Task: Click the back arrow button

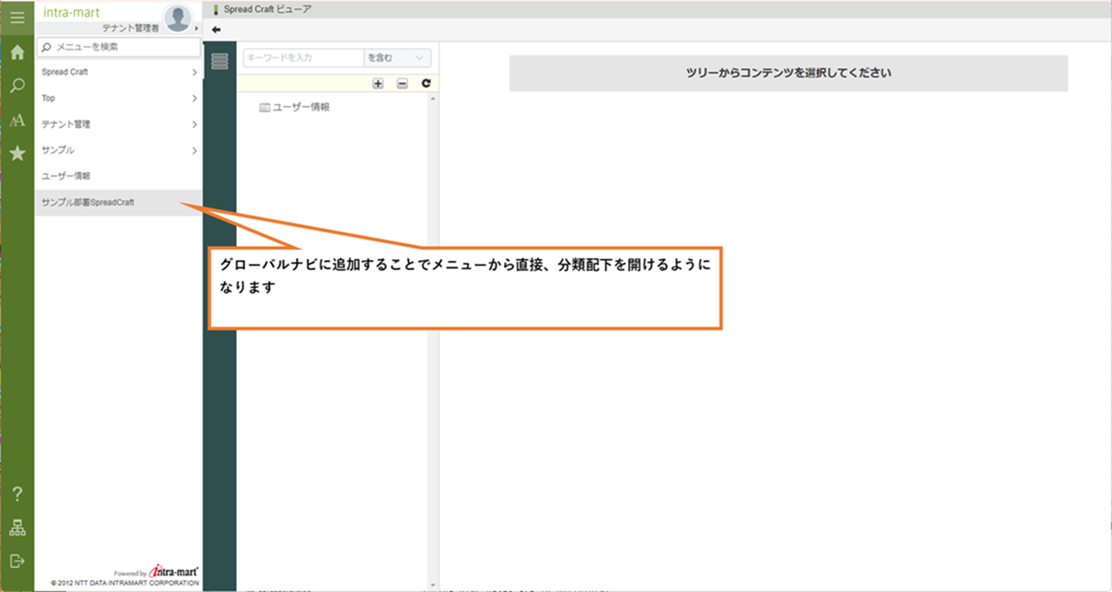Action: (x=216, y=30)
